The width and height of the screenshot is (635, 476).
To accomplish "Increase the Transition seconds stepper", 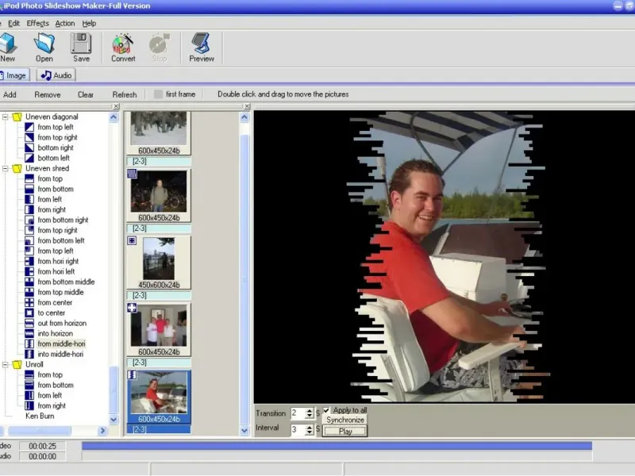I will [310, 410].
